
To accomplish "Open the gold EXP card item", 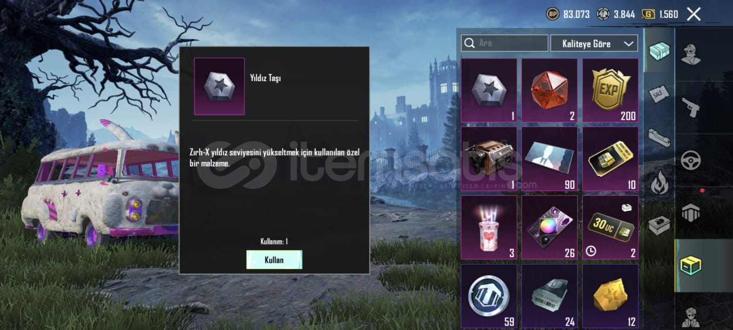I will point(610,90).
